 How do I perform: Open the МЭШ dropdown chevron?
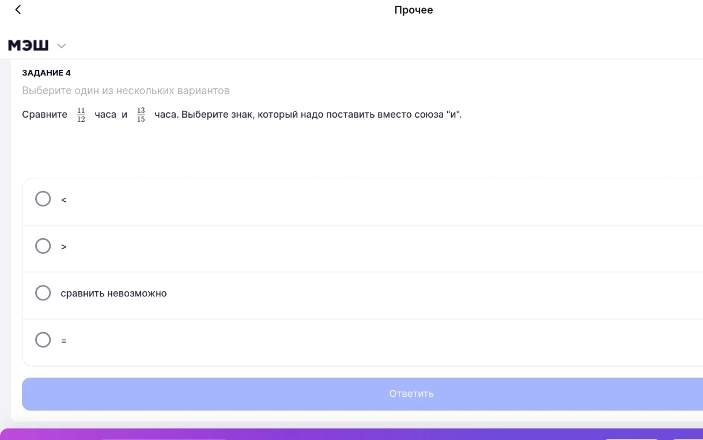(62, 46)
